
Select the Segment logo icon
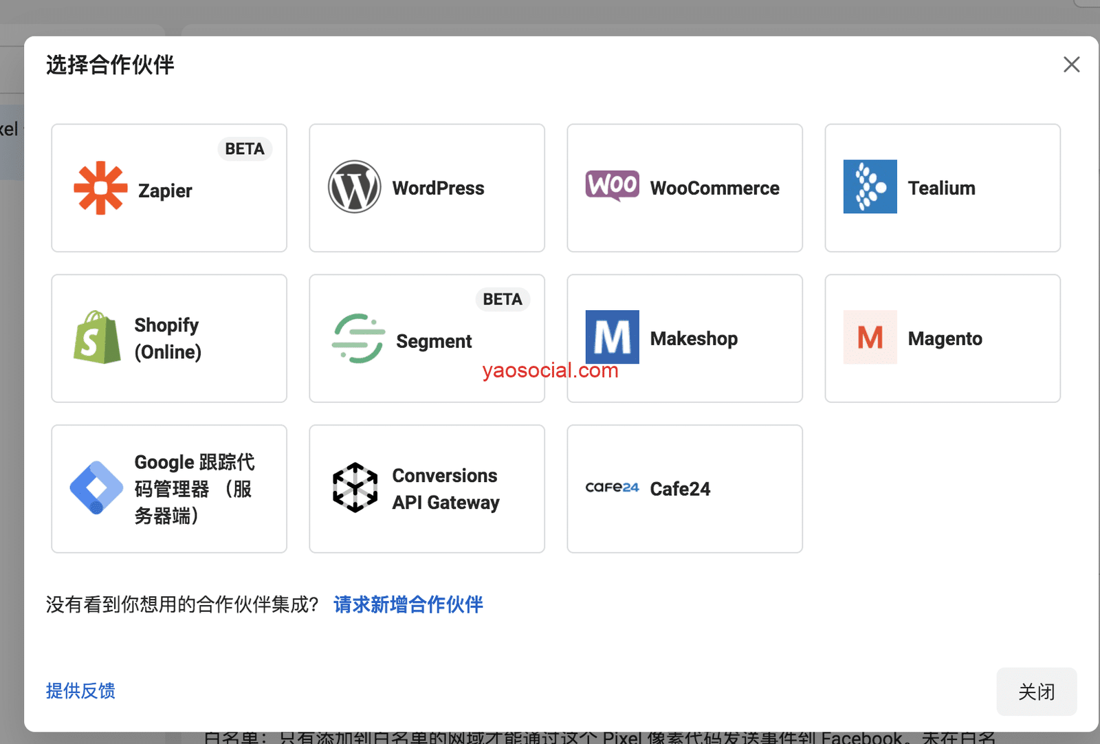click(357, 338)
